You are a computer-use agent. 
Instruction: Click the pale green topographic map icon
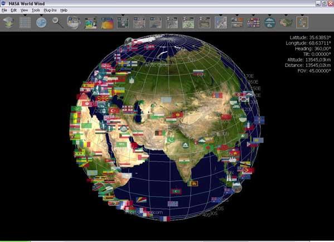pyautogui.click(x=188, y=23)
